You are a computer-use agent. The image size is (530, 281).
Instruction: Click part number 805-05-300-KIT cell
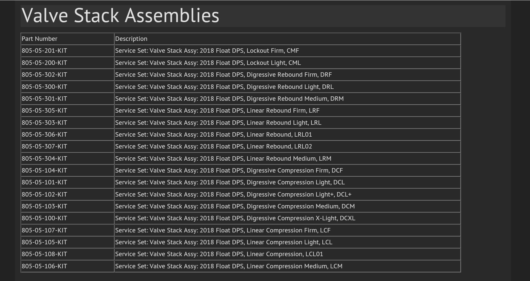(x=44, y=87)
